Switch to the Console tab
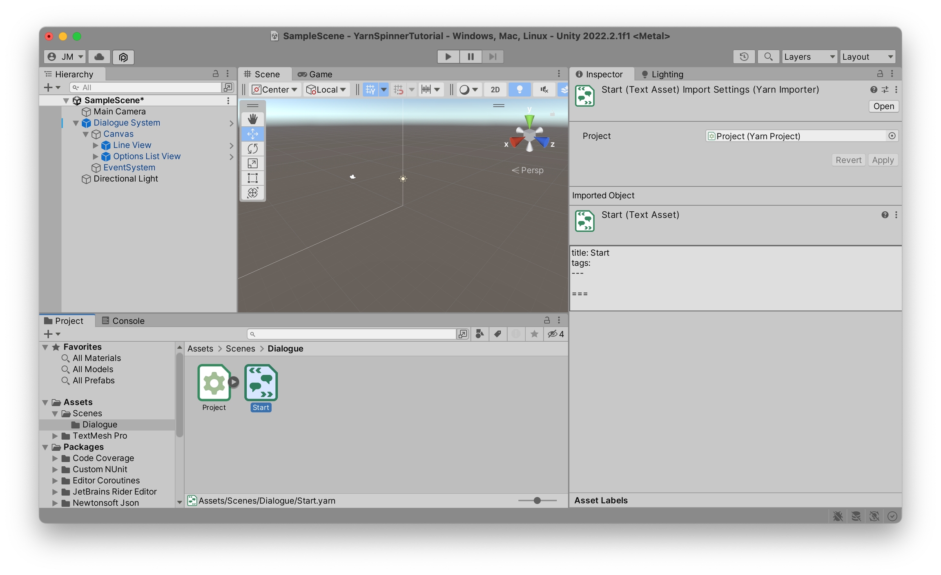Image resolution: width=941 pixels, height=575 pixels. tap(123, 320)
